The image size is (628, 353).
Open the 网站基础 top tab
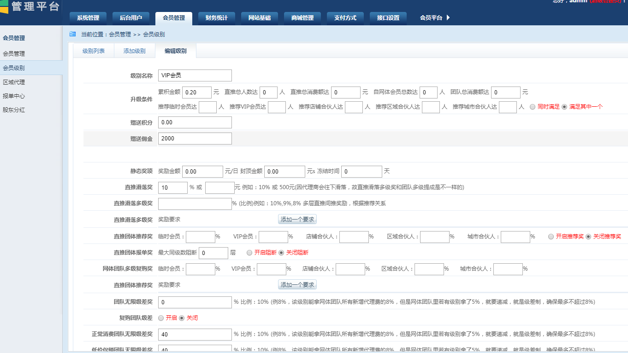point(260,18)
